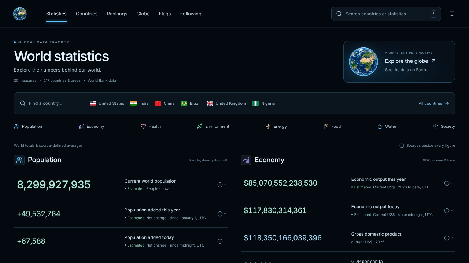Screen dimensions: 469x263
Task: Open the Globe tab
Action: (143, 14)
